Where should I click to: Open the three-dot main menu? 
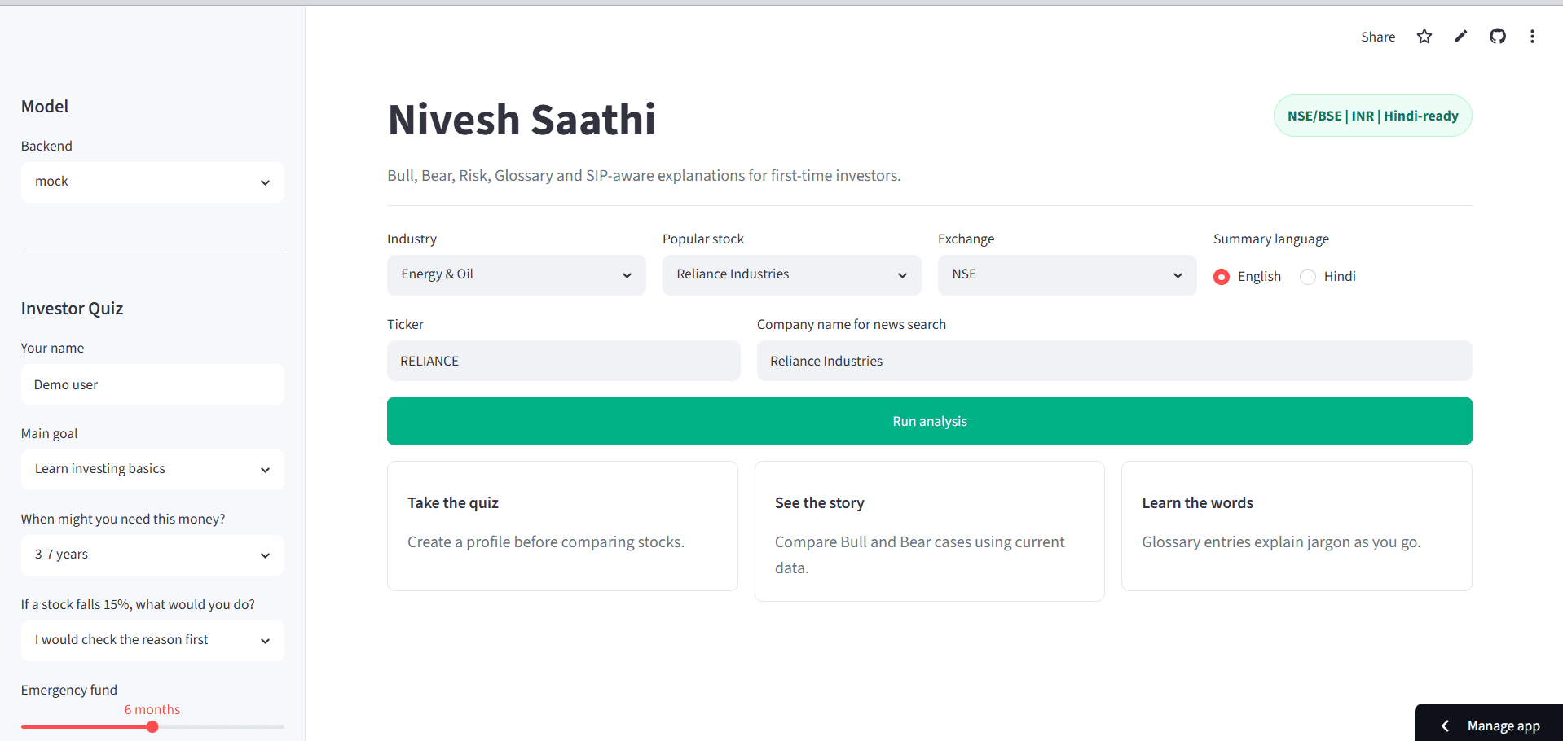click(1532, 37)
